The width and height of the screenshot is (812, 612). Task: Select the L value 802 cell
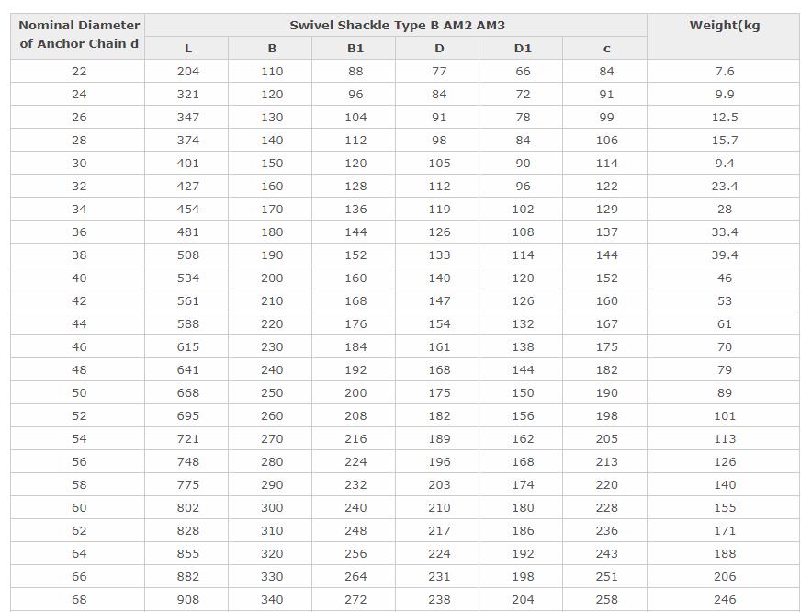point(187,507)
